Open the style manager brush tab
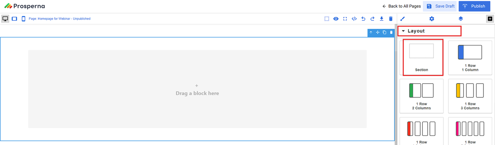This screenshot has width=495, height=145. coord(402,19)
